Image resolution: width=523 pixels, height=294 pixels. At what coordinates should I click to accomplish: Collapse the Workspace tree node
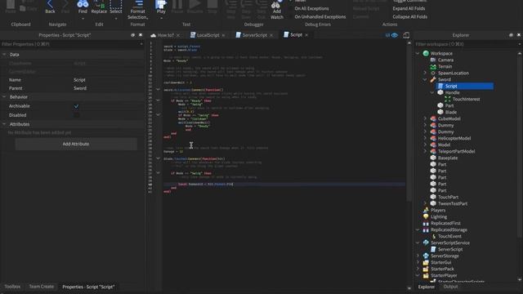point(418,53)
